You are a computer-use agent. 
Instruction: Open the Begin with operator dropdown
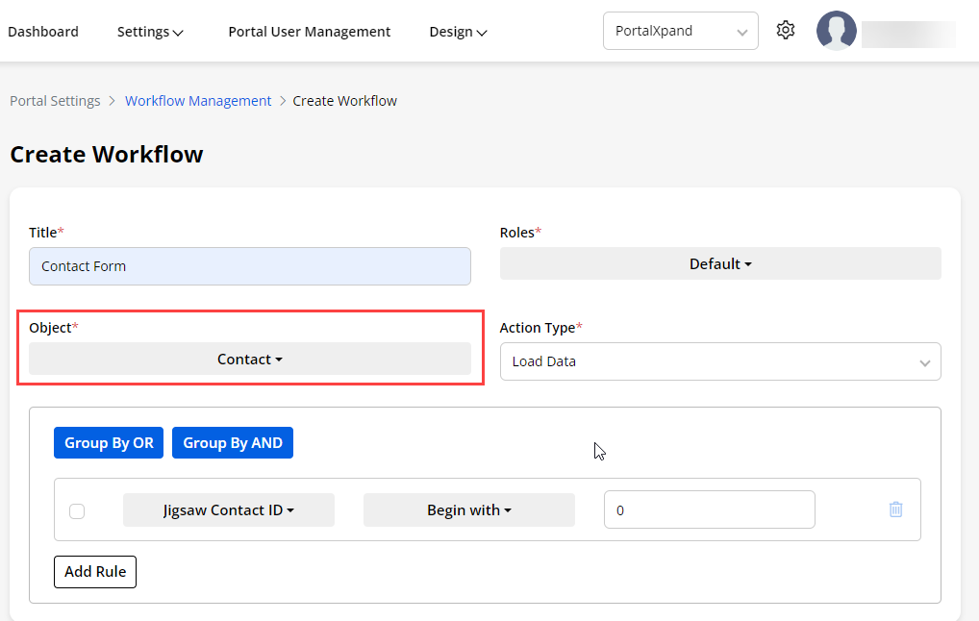click(468, 510)
